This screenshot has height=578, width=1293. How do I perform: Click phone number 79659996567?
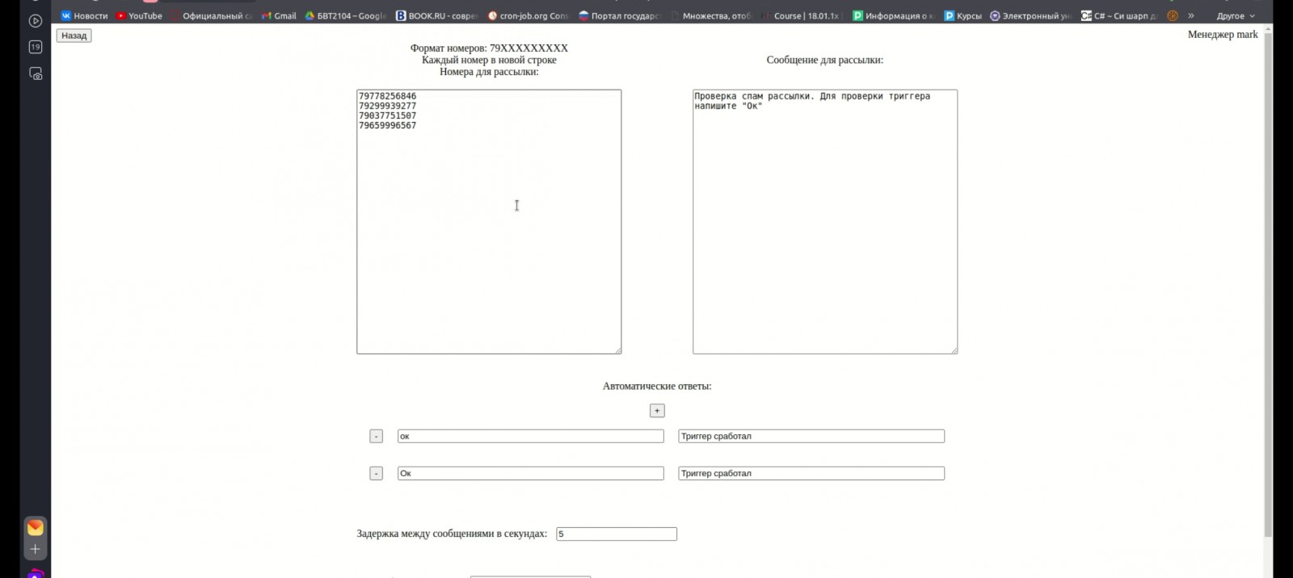[388, 125]
